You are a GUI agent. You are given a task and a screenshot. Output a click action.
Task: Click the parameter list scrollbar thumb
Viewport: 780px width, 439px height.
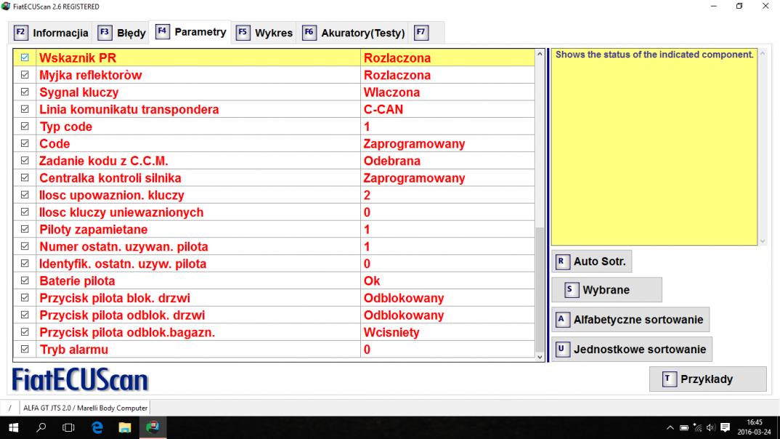click(540, 289)
